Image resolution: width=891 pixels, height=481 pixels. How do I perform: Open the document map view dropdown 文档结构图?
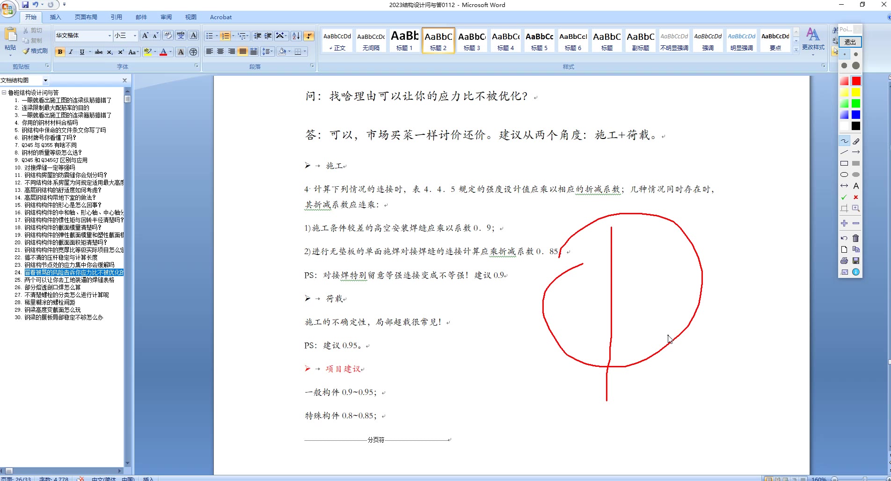click(x=45, y=80)
